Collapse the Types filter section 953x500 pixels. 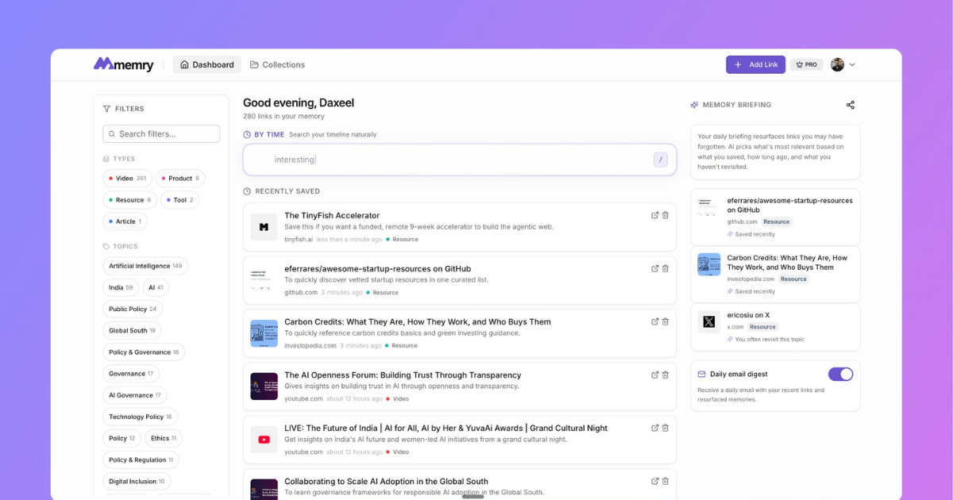pyautogui.click(x=119, y=159)
